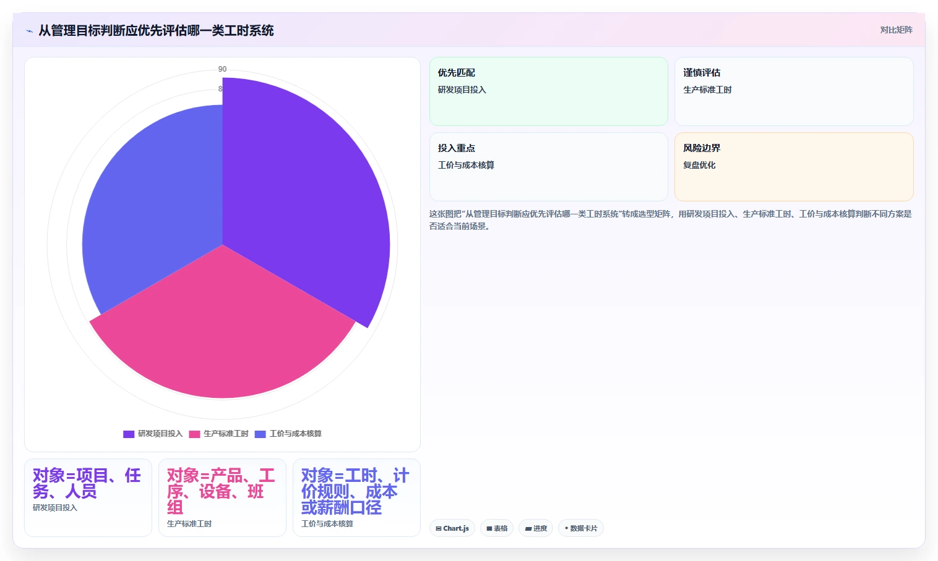This screenshot has width=938, height=561.
Task: Click the description paragraph starting 这张图把
Action: 671,220
